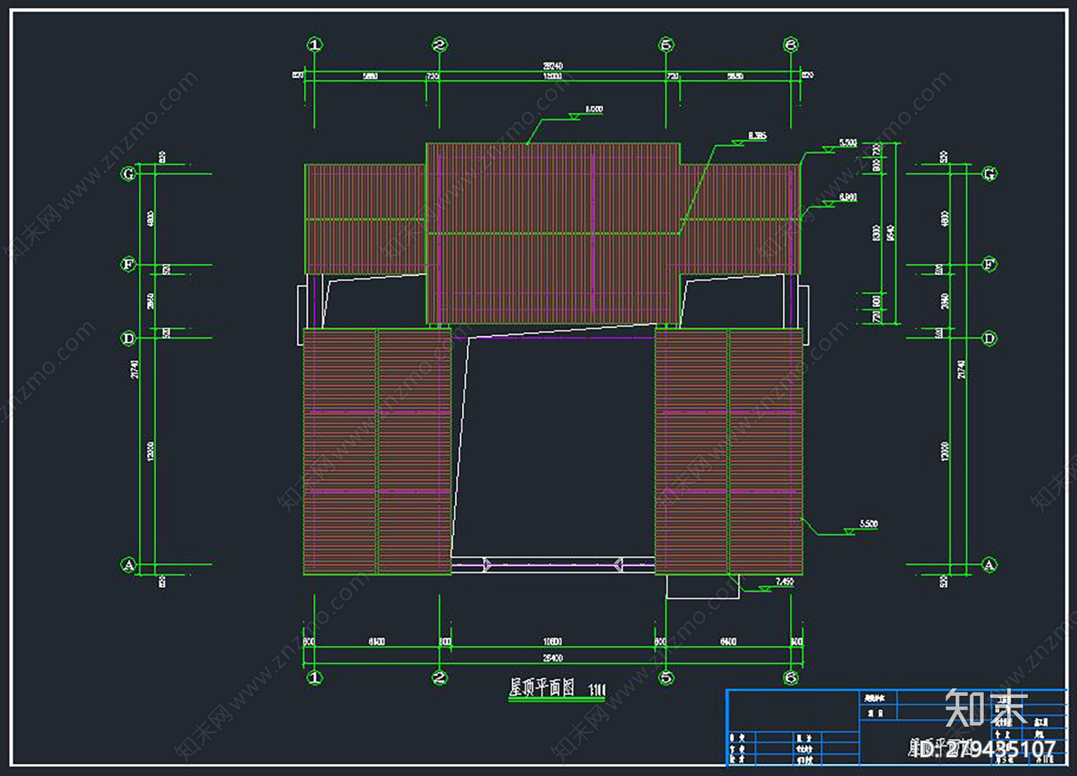Click the left vertical dimension 21740

(135, 370)
